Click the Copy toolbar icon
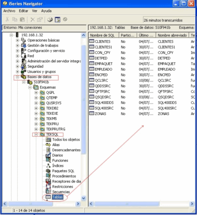 [15, 19]
